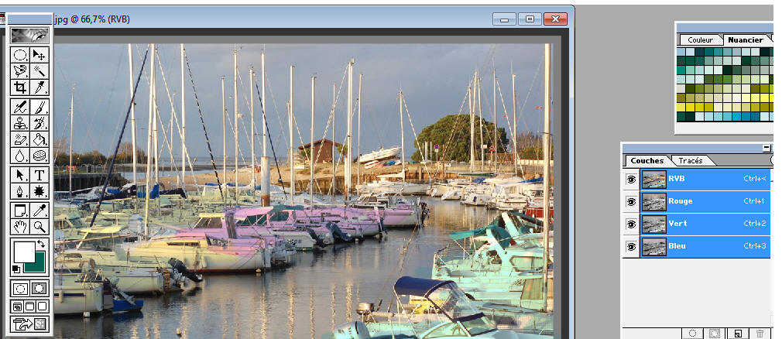Screen dimensions: 782x339
Task: Switch to Quick Mask mode
Action: [x=39, y=288]
